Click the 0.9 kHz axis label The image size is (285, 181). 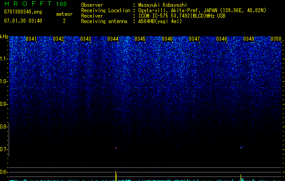pyautogui.click(x=4, y=104)
